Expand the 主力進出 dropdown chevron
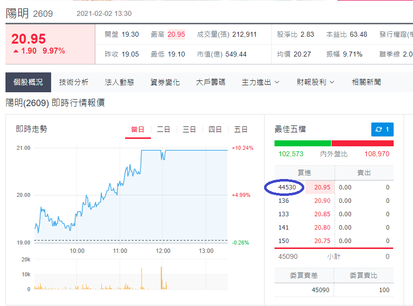Screen dimensions: 413x306 tap(277, 82)
